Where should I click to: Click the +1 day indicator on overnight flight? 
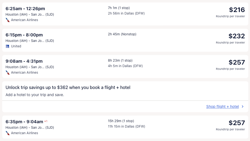click(46, 121)
